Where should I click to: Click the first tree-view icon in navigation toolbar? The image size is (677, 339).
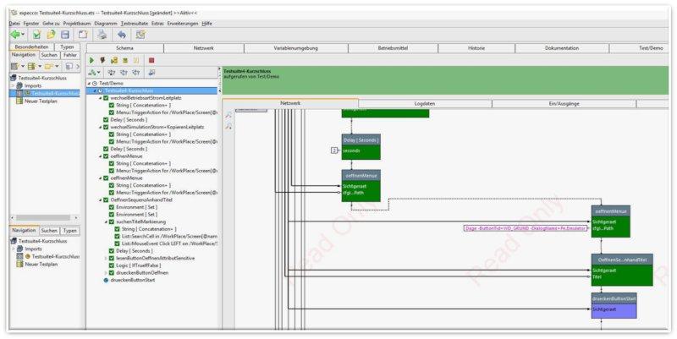[x=14, y=67]
